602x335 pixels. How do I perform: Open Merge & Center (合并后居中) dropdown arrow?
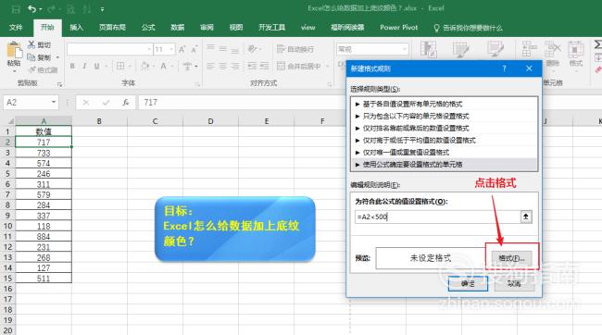(328, 66)
